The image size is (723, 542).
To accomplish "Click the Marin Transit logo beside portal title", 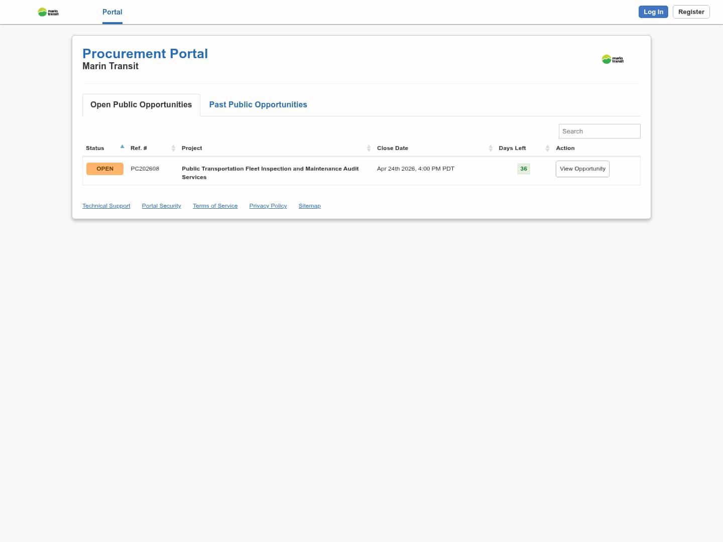I will click(613, 59).
